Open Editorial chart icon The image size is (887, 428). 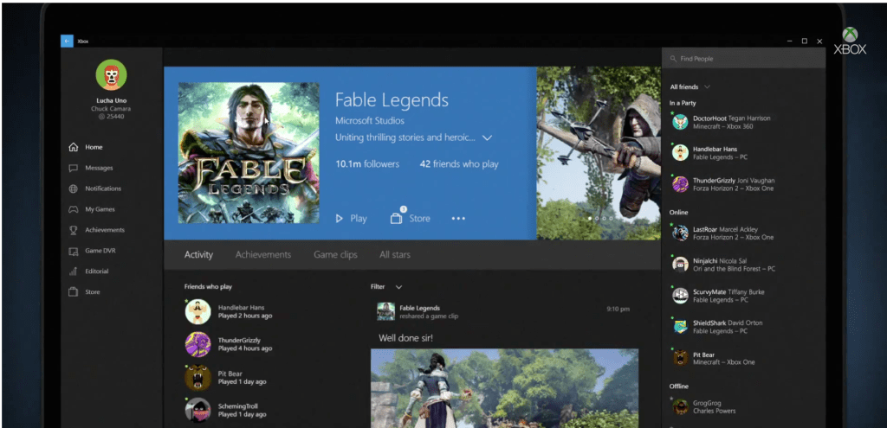pyautogui.click(x=73, y=271)
